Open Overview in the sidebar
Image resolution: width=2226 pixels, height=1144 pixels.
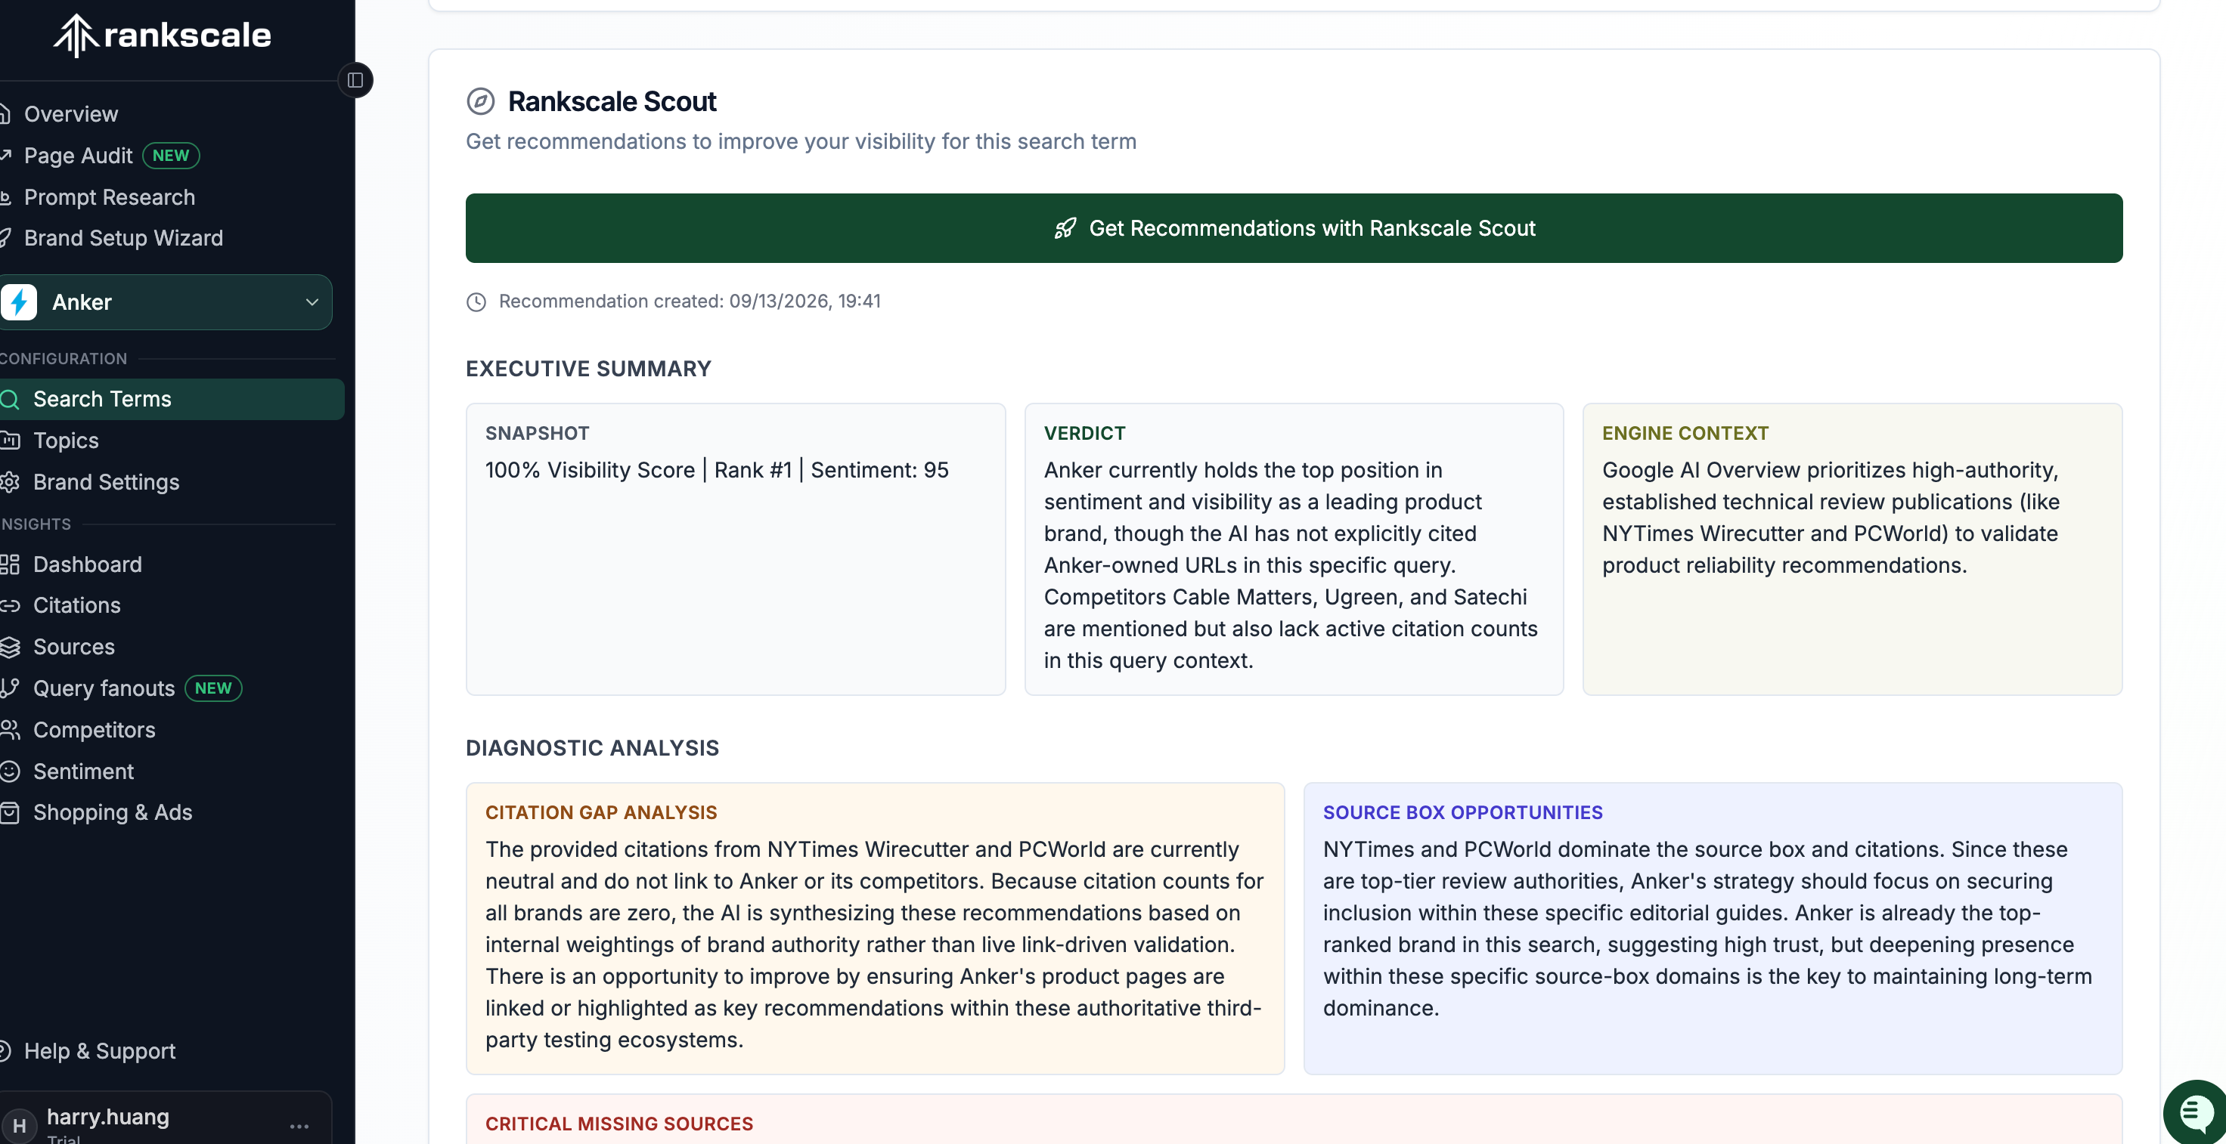click(71, 114)
